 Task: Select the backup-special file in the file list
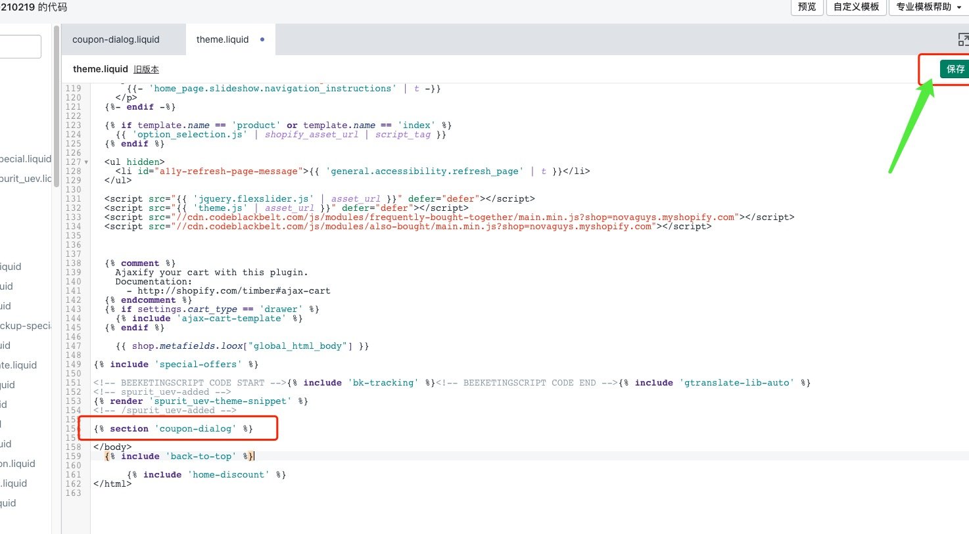(x=28, y=325)
